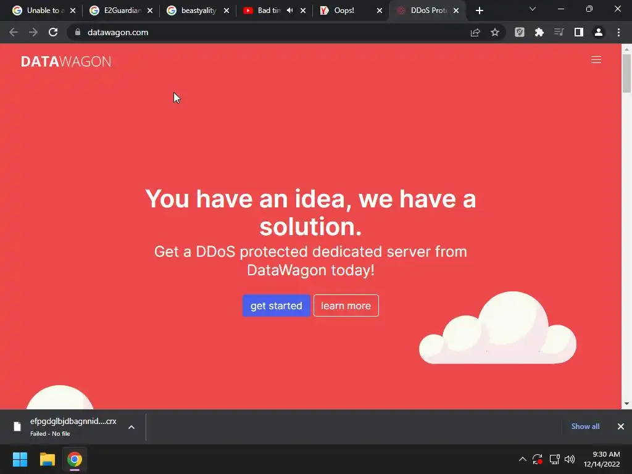Close the Unable to tab
Viewport: 632px width, 474px height.
point(73,10)
